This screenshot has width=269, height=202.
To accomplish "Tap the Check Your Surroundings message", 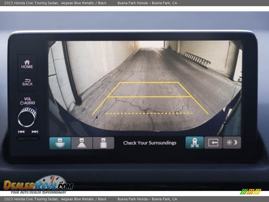I will click(150, 143).
